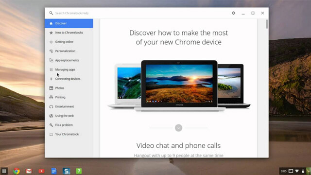This screenshot has width=311, height=175.
Task: Click the paint icon beside Personalization
Action: click(51, 51)
